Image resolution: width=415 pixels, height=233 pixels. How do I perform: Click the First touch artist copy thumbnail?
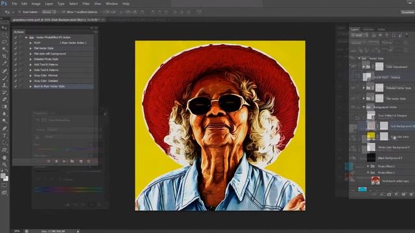(375, 181)
